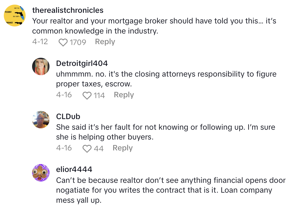The width and height of the screenshot is (290, 206).
Task: Reply to therealistchronicles' comment
Action: 105,41
